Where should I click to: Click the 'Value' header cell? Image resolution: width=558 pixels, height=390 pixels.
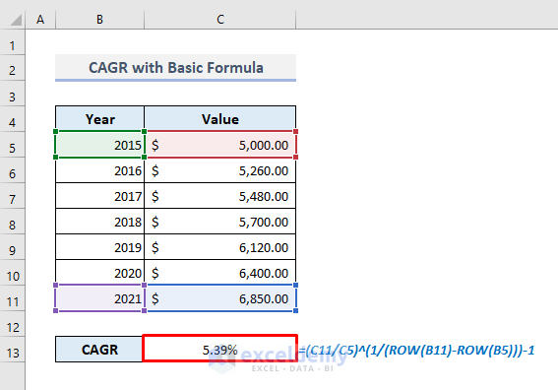click(220, 119)
